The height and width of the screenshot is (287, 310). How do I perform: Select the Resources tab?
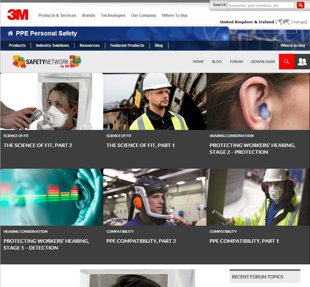pyautogui.click(x=89, y=46)
